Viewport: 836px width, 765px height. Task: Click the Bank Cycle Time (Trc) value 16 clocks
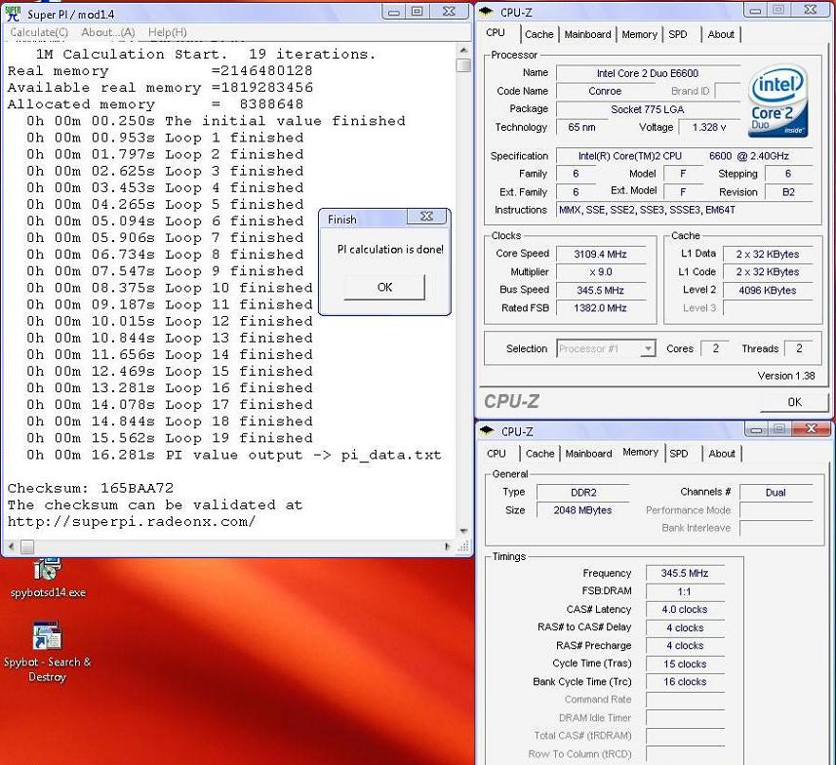685,682
